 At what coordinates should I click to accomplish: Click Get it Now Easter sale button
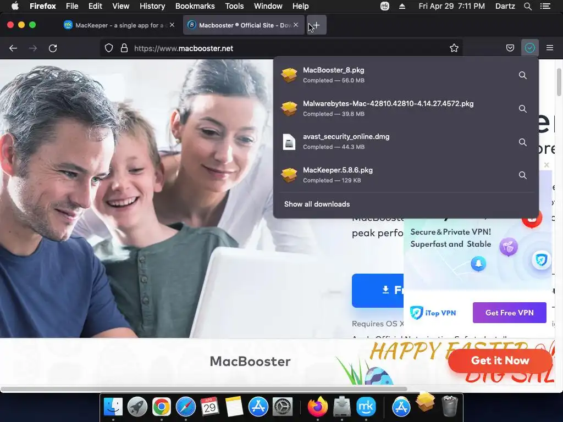(x=500, y=360)
